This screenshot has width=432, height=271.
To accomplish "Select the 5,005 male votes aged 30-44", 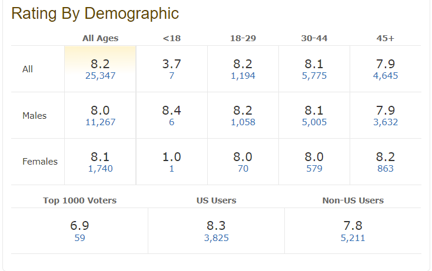I will (314, 122).
